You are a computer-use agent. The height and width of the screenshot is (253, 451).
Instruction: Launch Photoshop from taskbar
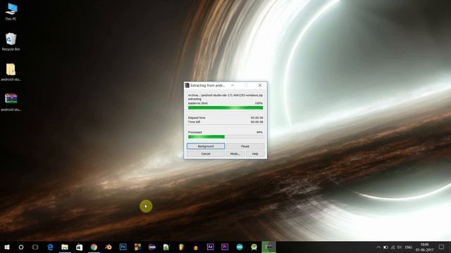[123, 247]
